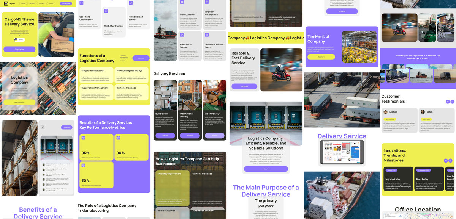Click the Transportation card icon
This screenshot has width=456, height=219.
(x=182, y=2)
